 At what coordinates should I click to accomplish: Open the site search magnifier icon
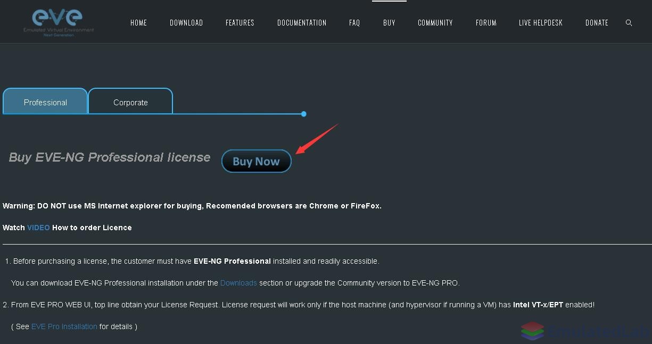[629, 23]
